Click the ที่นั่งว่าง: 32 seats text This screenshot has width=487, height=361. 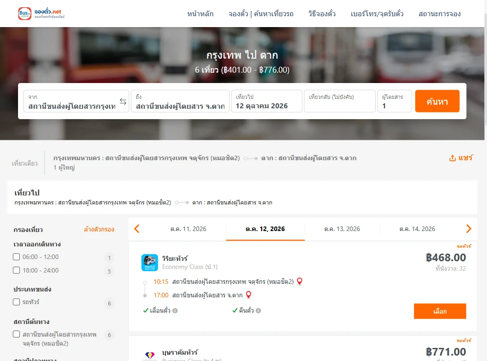(450, 268)
